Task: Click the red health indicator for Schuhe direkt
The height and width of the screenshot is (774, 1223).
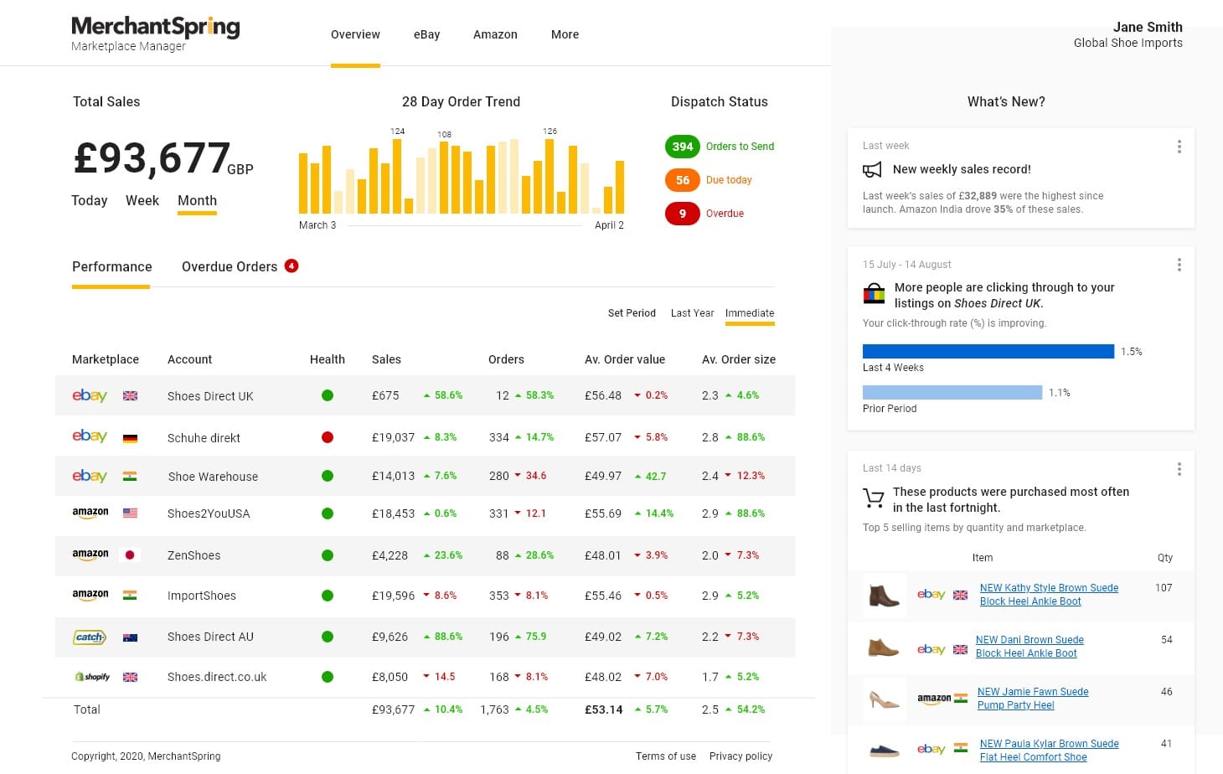Action: (328, 437)
